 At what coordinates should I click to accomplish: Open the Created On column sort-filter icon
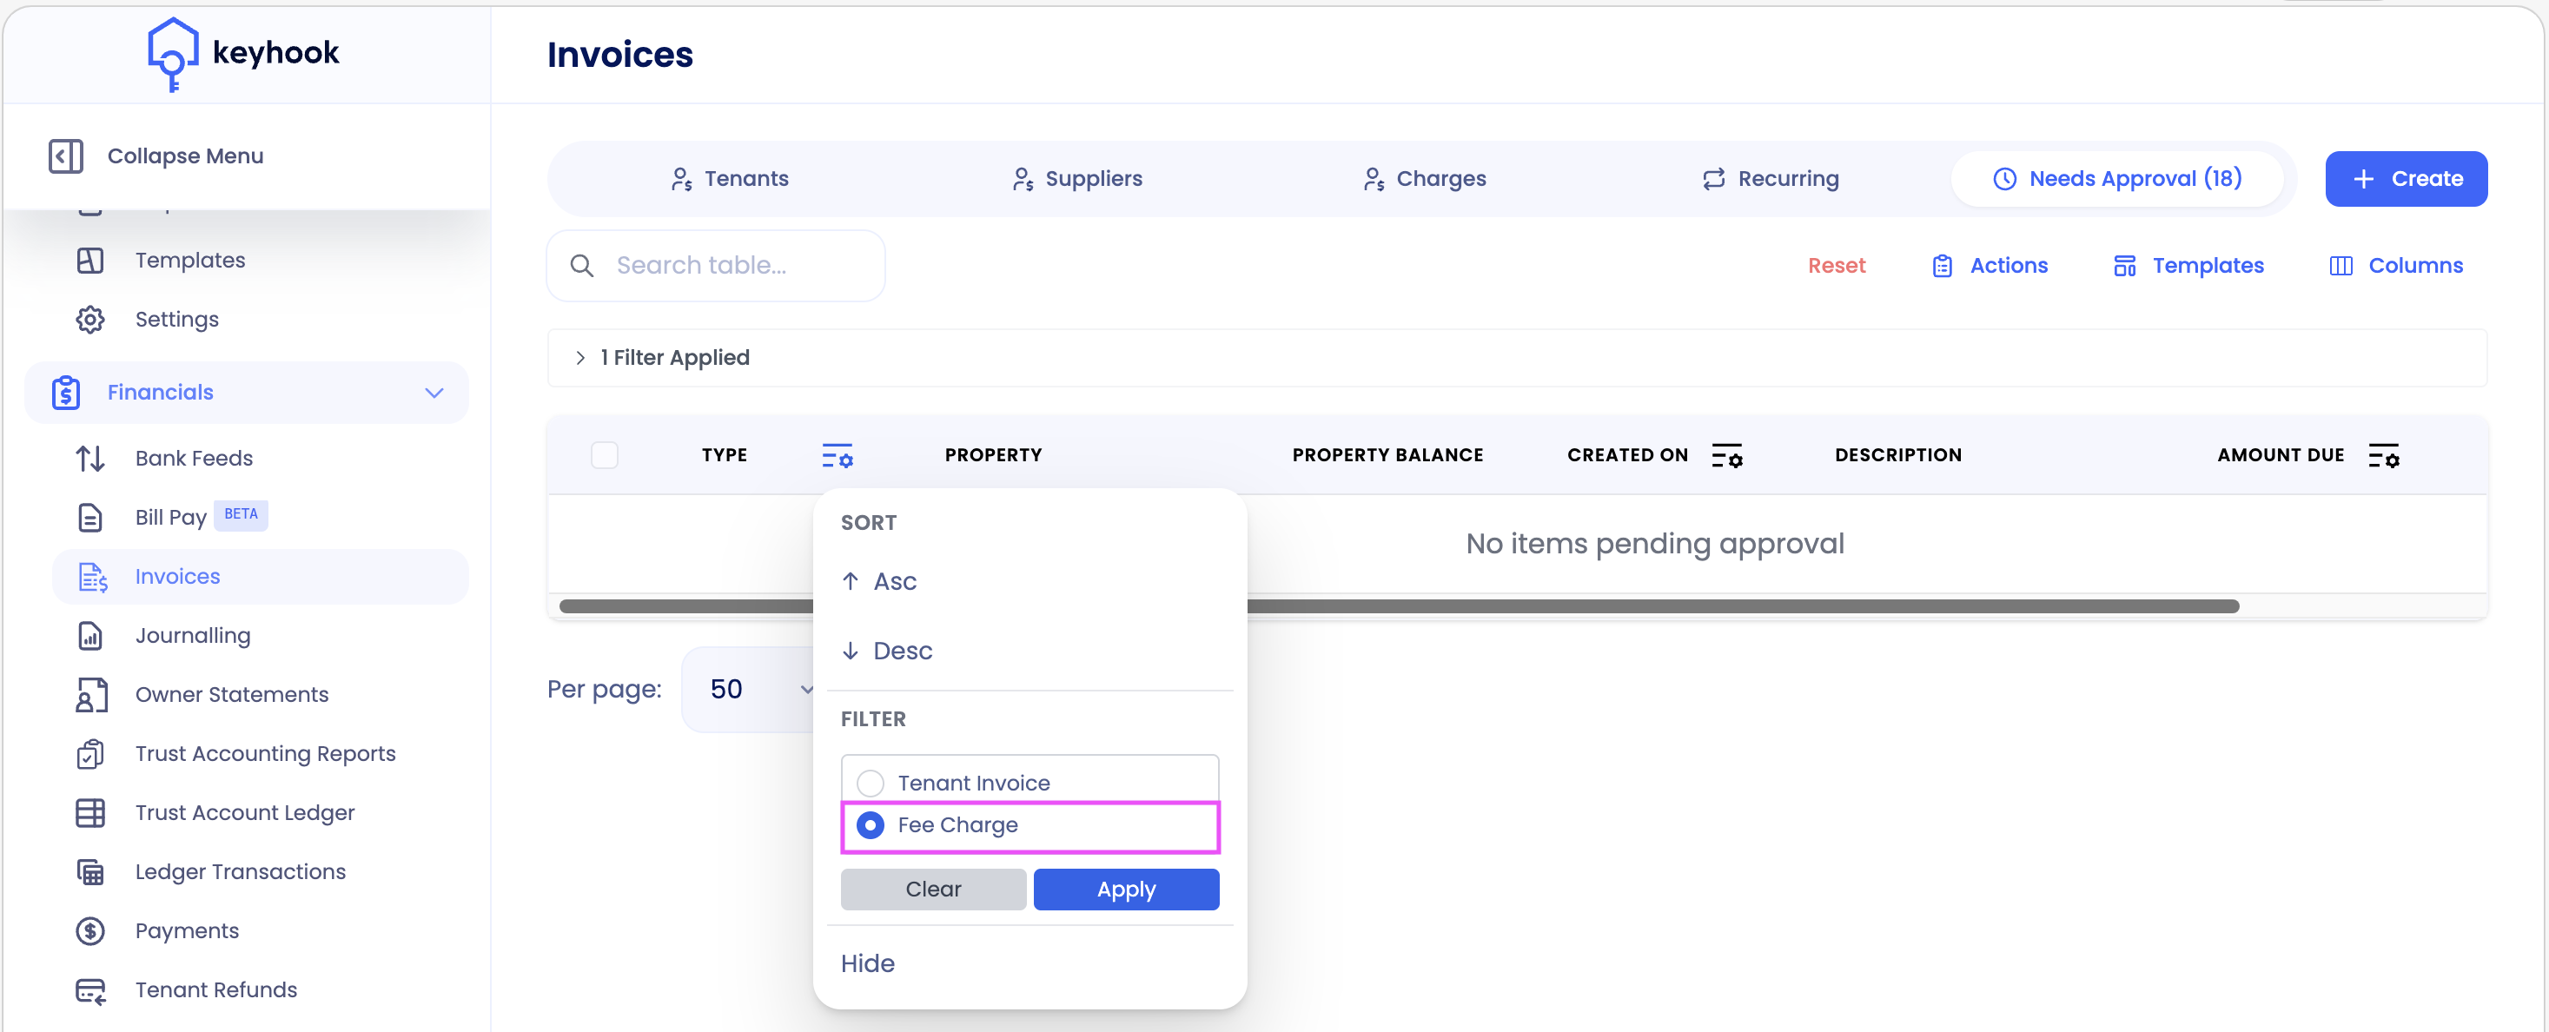pyautogui.click(x=1727, y=455)
